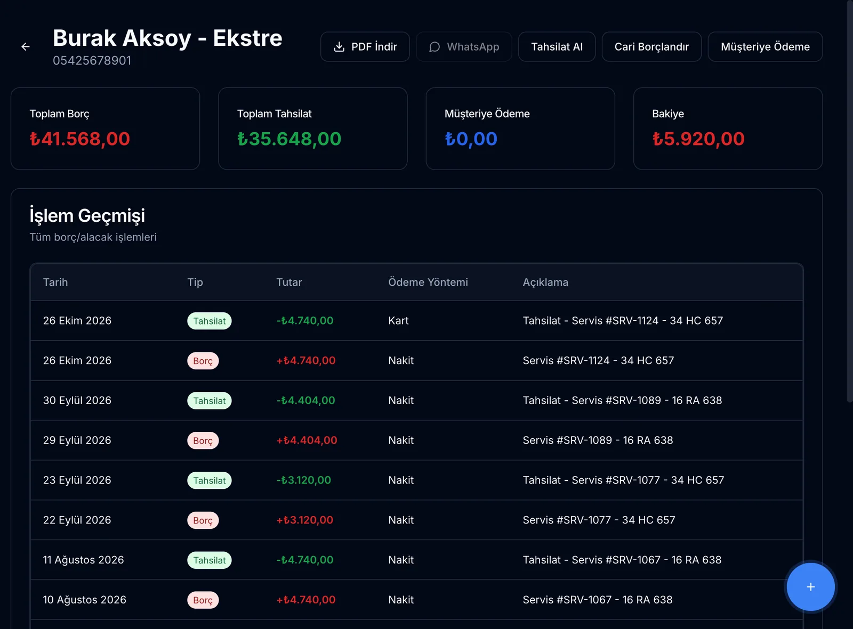
Task: Click the Borç badge for 29 Eylül 2026
Action: pyautogui.click(x=203, y=441)
